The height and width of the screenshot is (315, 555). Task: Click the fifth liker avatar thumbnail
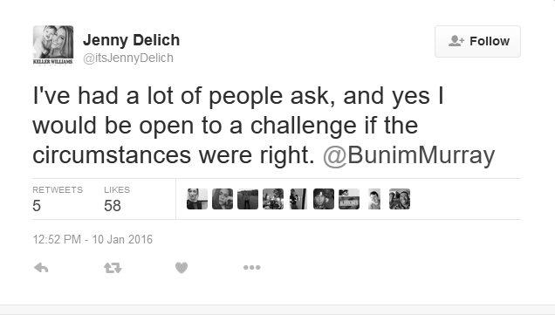pos(298,199)
